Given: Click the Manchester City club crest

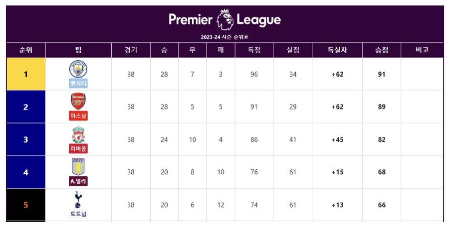Looking at the screenshot, I should 78,68.
